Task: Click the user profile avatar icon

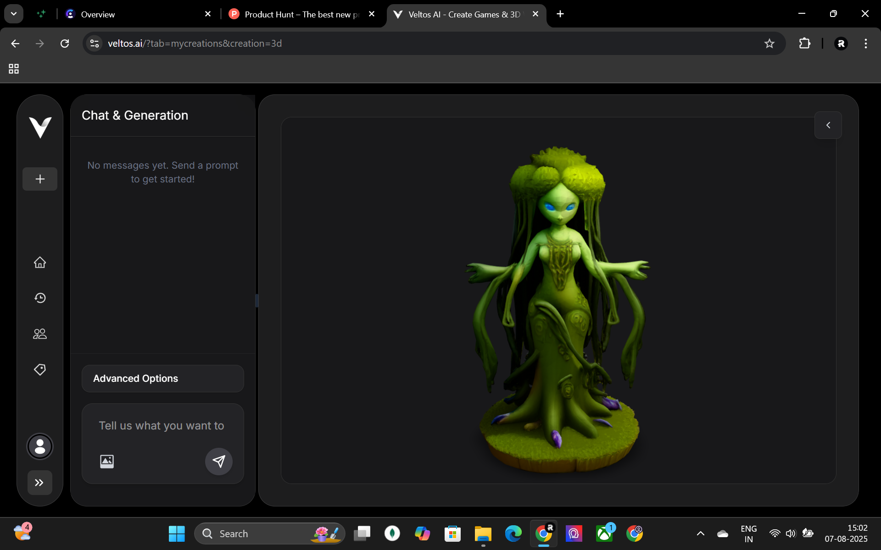Action: (x=40, y=446)
